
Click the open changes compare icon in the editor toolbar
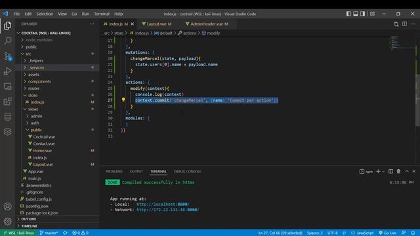pos(396,24)
